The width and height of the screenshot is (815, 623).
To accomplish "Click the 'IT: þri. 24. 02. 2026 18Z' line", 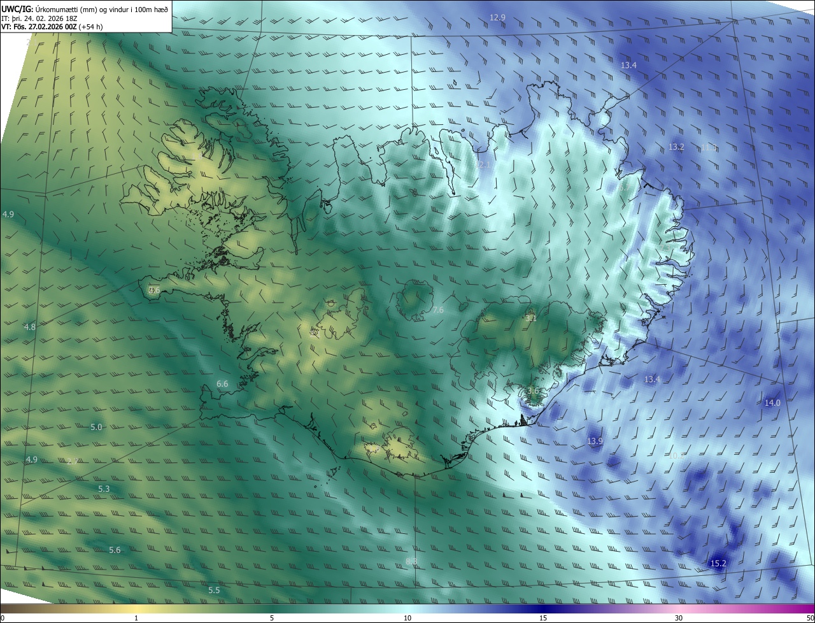I will tap(39, 18).
